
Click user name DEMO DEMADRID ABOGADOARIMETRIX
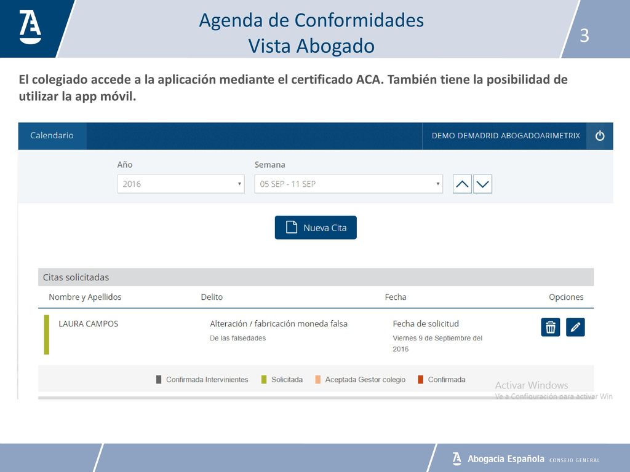click(x=506, y=136)
